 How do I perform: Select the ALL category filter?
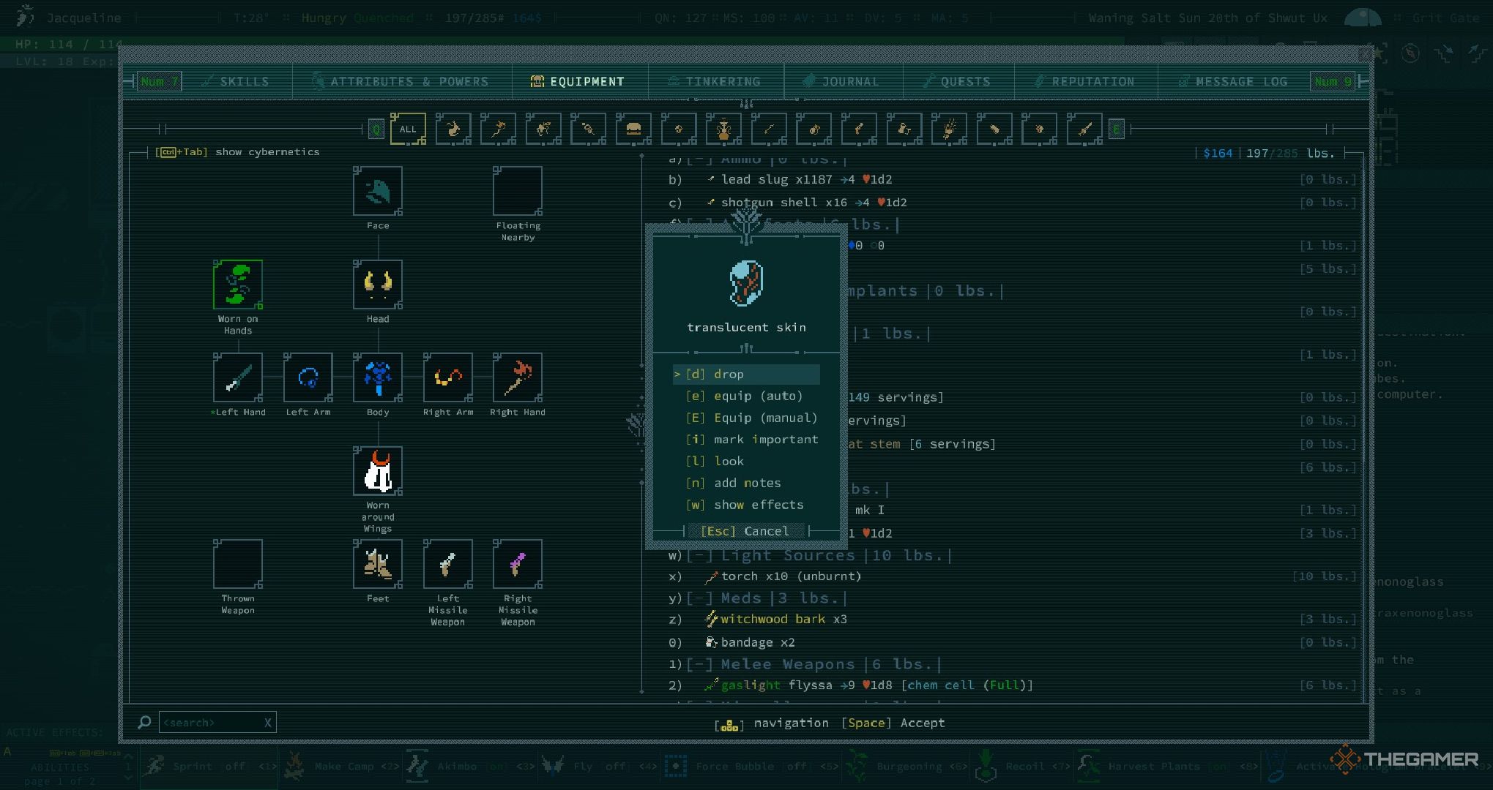click(408, 129)
